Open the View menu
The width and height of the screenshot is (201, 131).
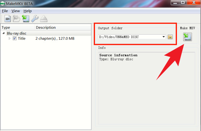tap(16, 11)
